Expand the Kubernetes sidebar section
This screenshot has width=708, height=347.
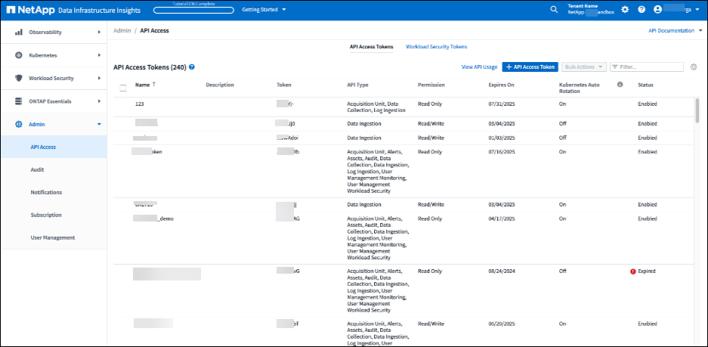pyautogui.click(x=53, y=55)
